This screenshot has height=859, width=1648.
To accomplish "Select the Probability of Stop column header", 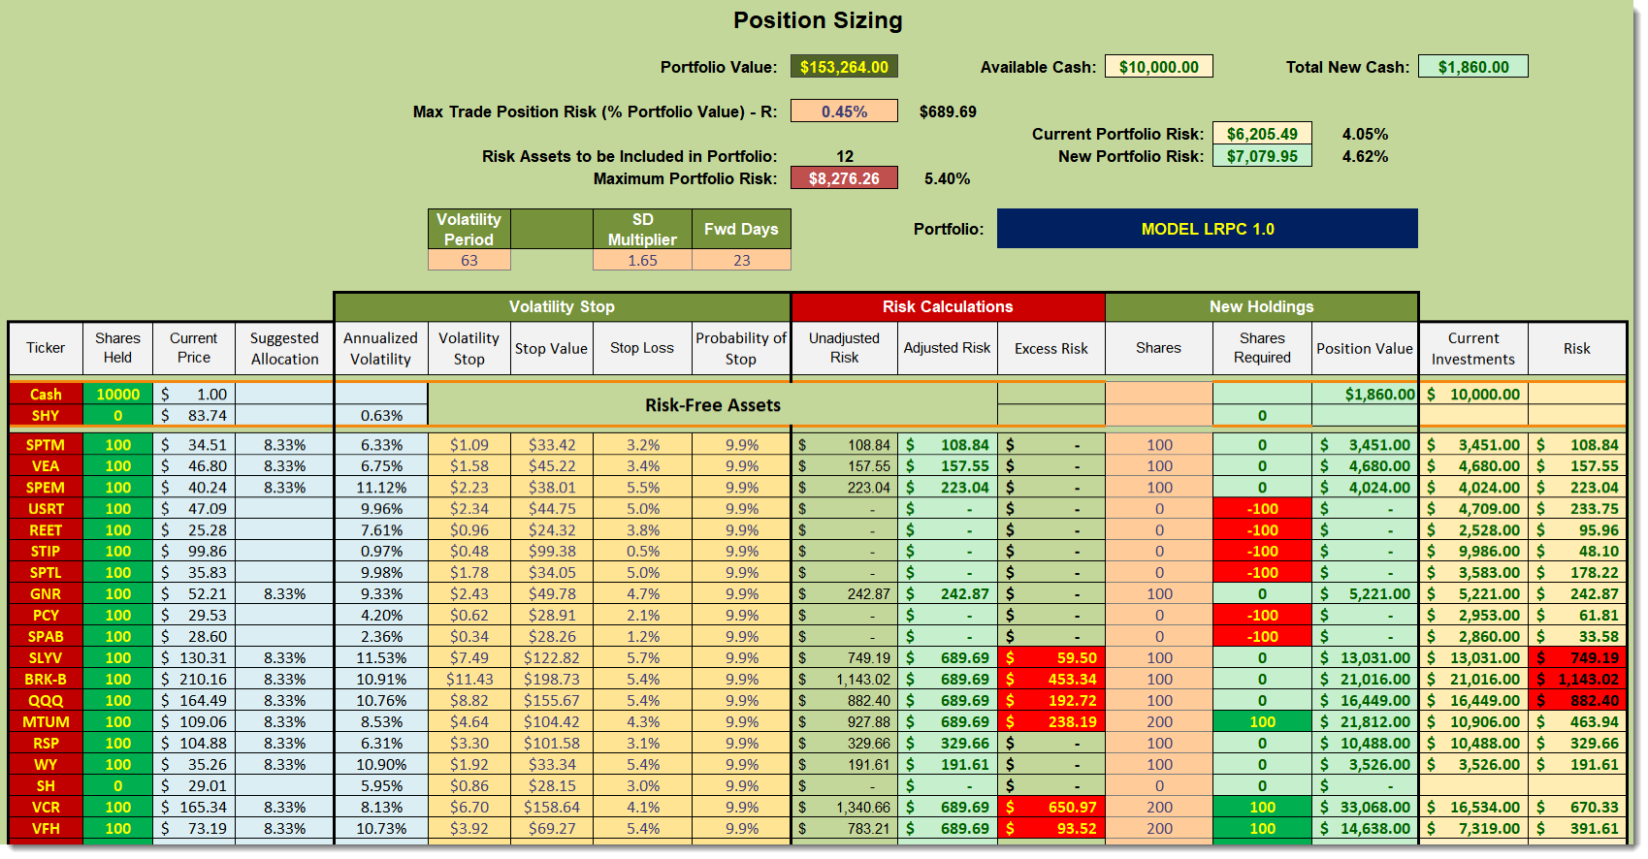I will [741, 348].
